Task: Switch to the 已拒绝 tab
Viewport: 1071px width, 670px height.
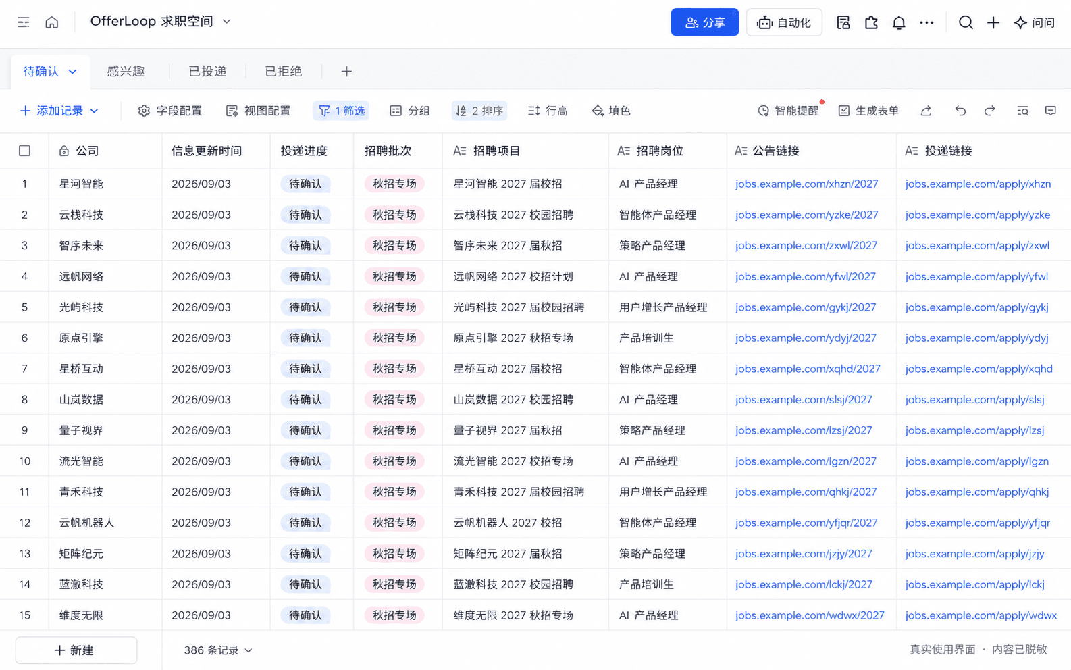Action: click(x=283, y=71)
